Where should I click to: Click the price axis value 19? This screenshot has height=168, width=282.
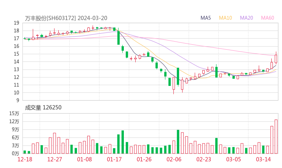pyautogui.click(x=16, y=23)
